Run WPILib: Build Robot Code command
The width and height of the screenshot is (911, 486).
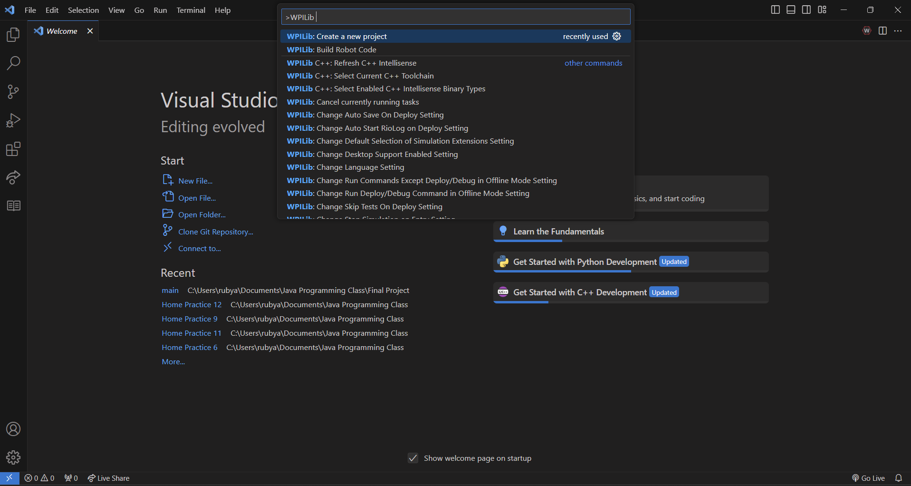pyautogui.click(x=456, y=49)
